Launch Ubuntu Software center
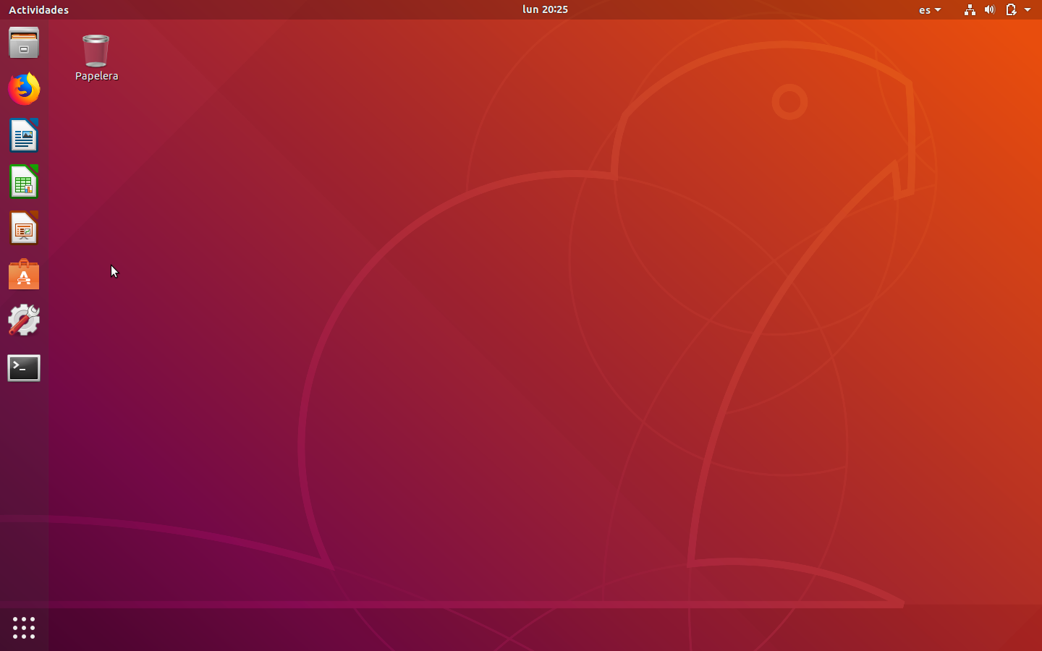This screenshot has width=1042, height=651. (x=24, y=274)
